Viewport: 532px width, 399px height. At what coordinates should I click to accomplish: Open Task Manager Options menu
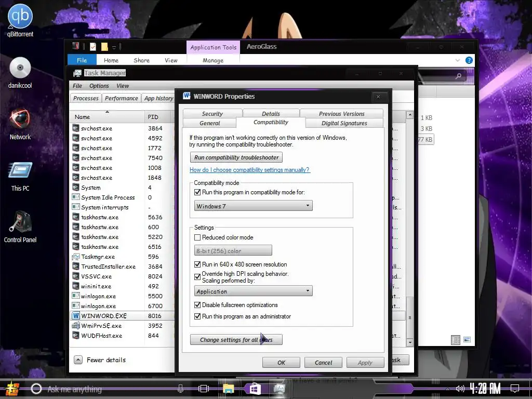99,86
